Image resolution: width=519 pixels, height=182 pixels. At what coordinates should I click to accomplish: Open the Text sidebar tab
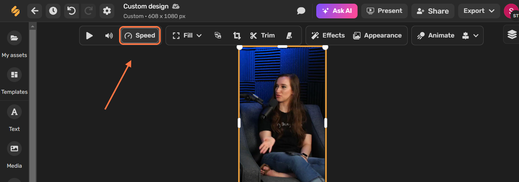click(x=14, y=118)
